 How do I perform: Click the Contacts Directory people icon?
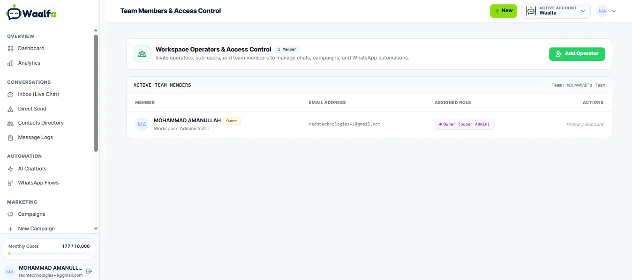pos(10,123)
